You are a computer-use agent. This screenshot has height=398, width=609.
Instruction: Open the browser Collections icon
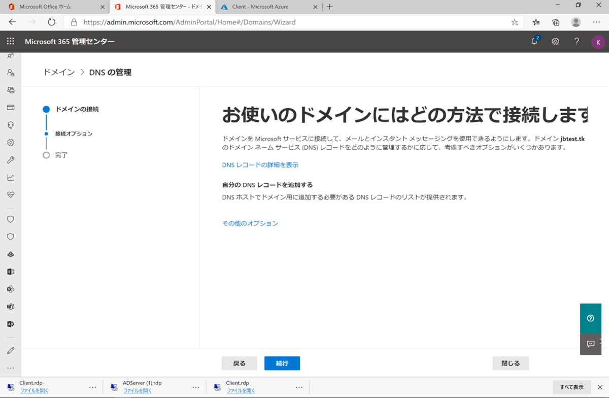pyautogui.click(x=556, y=22)
